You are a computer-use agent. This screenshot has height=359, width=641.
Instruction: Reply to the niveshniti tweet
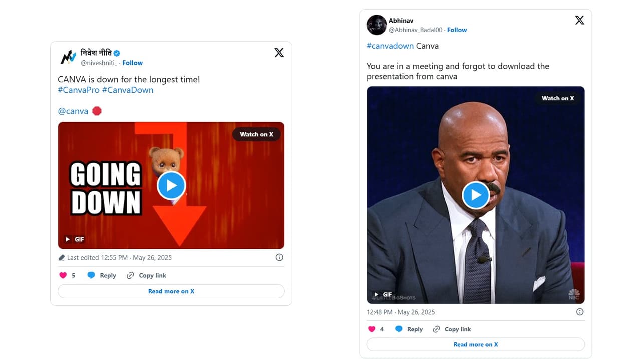pos(102,275)
